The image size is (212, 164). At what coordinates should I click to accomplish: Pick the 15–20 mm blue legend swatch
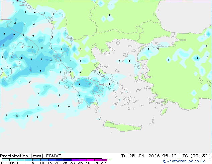(x=52, y=160)
